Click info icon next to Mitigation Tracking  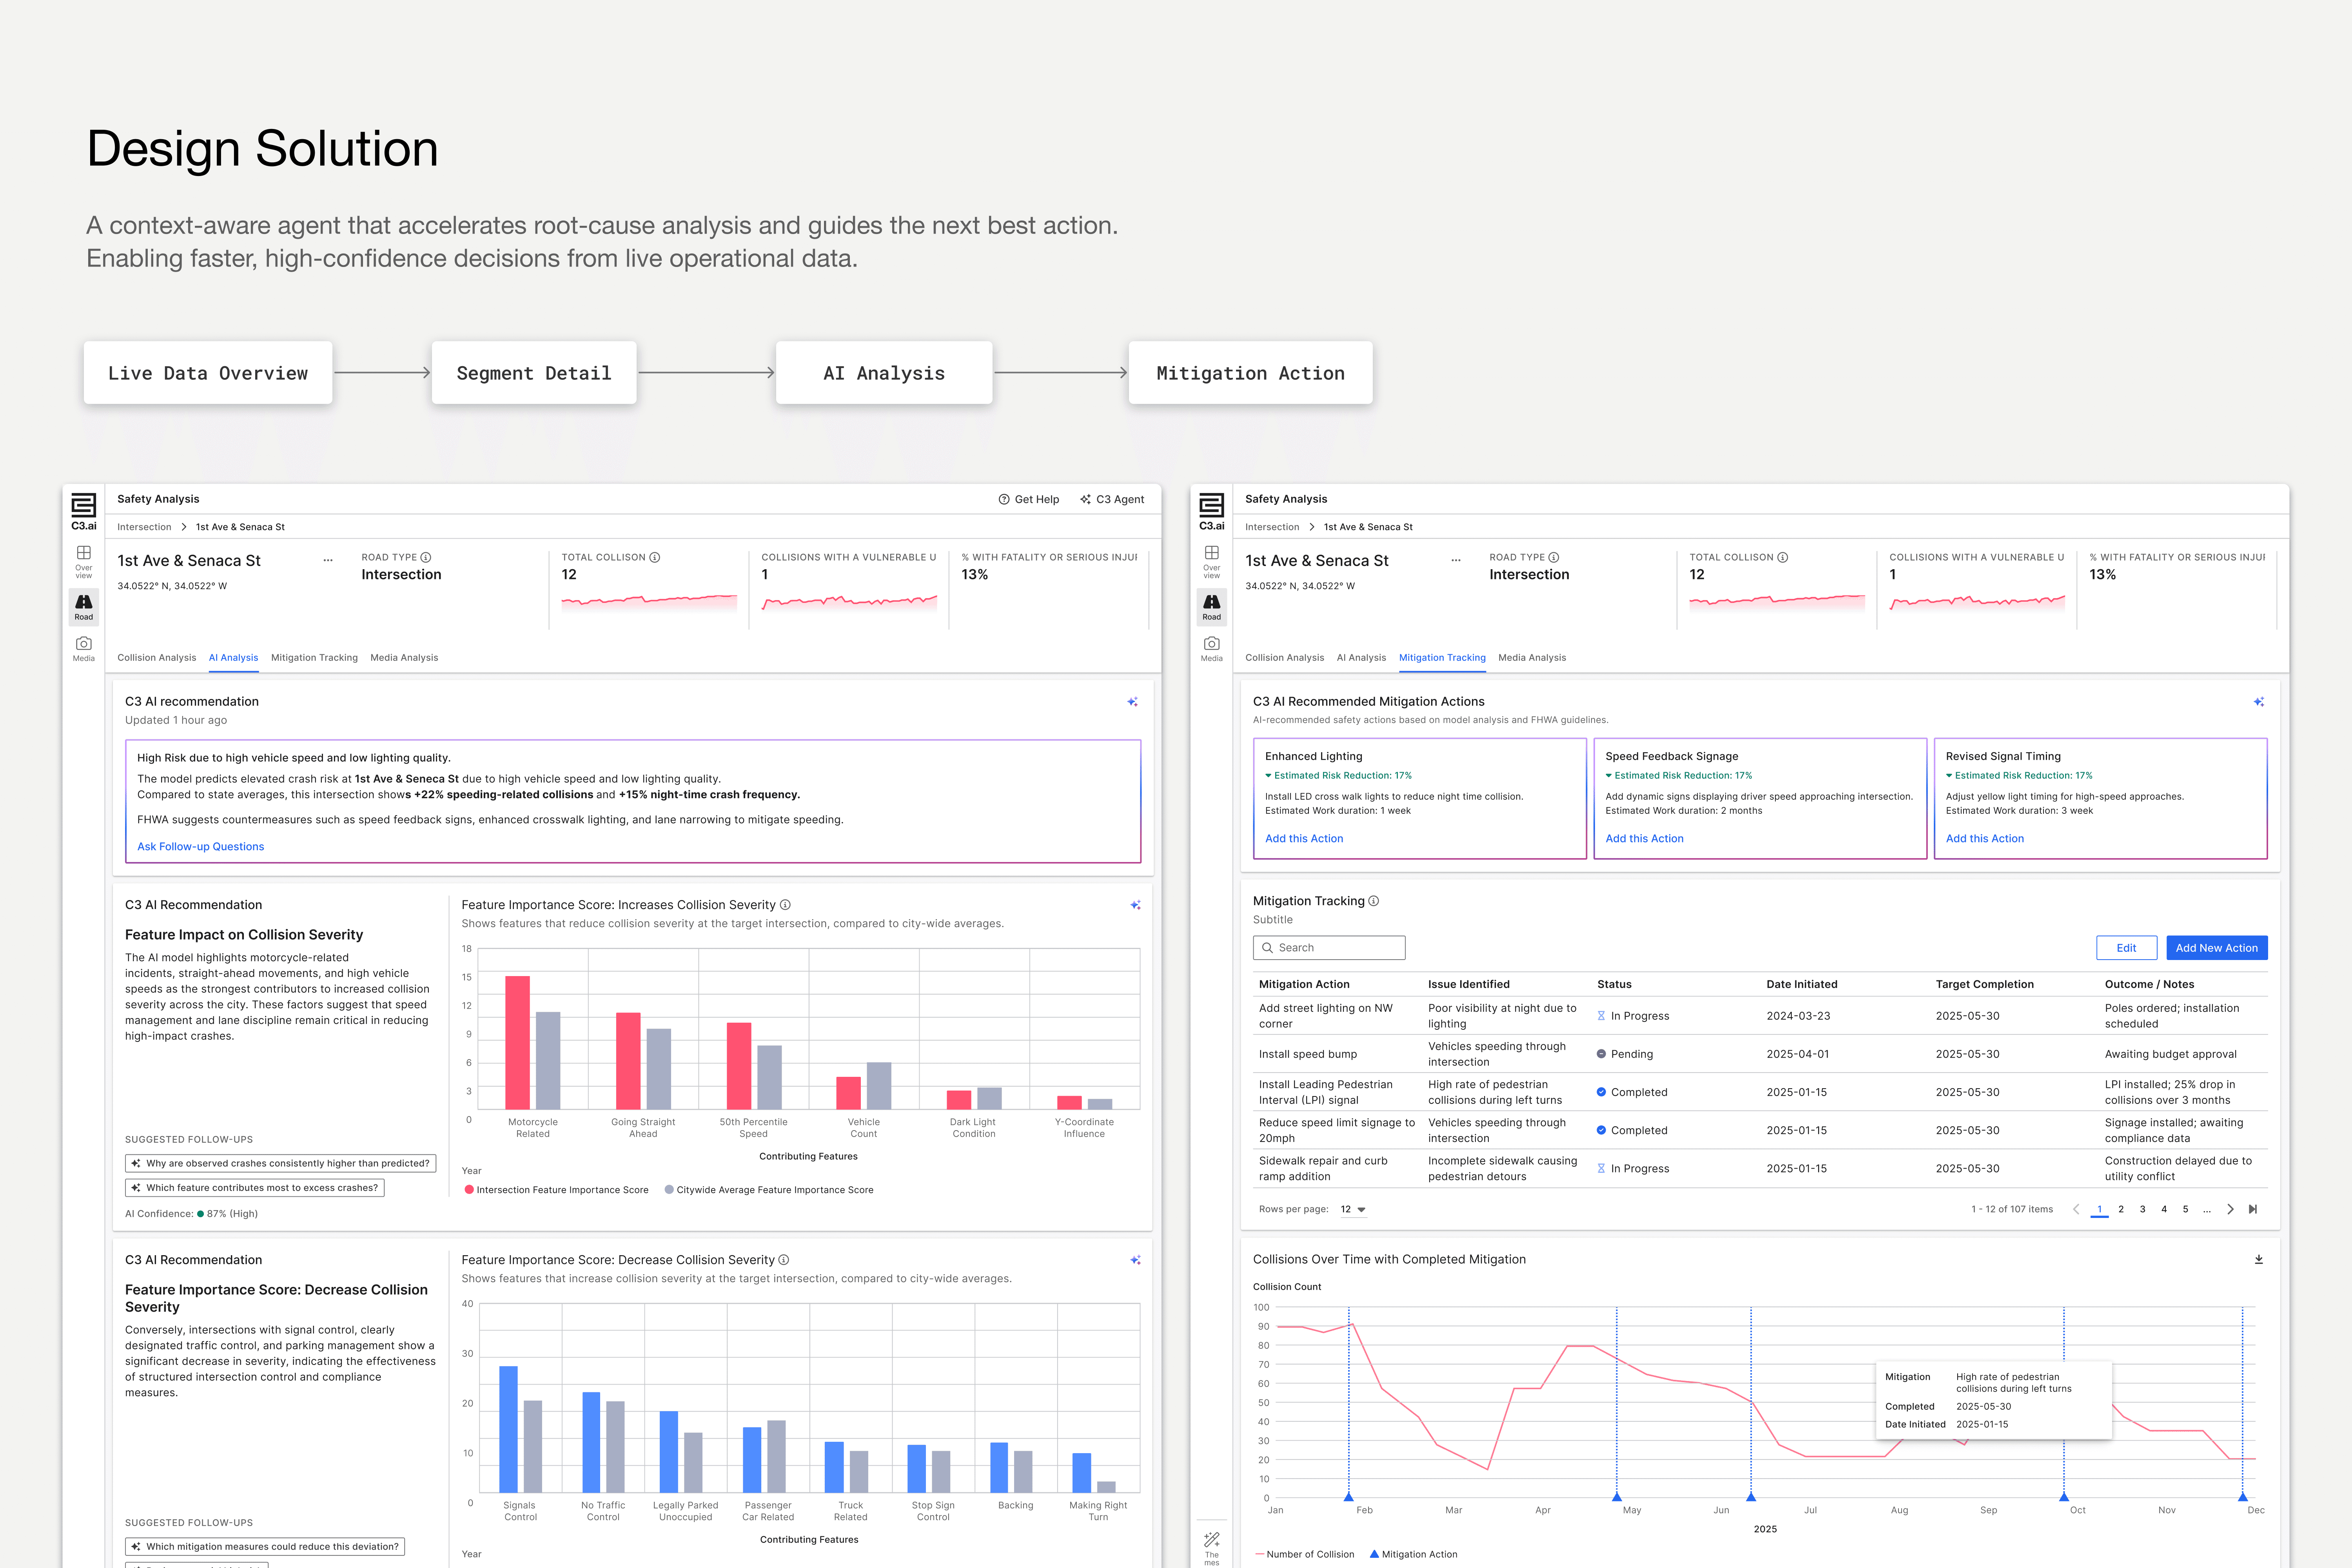point(1374,901)
